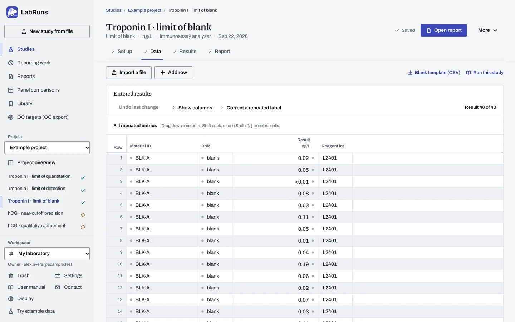Screen dimensions: 515x322
Task: Select the Material ID cell in row 1
Action: point(163,158)
